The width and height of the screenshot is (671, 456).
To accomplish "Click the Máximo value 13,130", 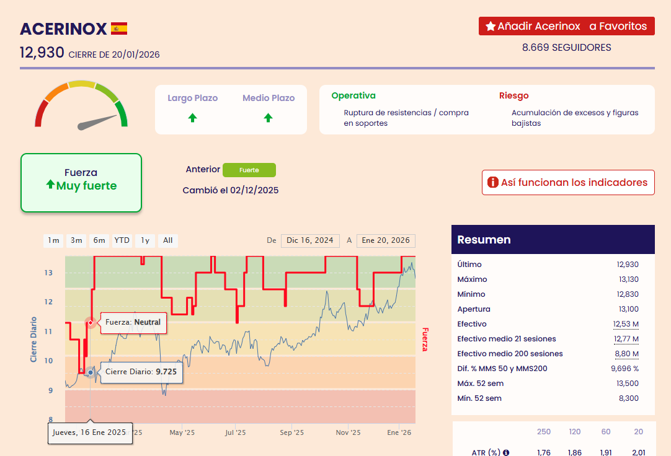I will [x=629, y=279].
